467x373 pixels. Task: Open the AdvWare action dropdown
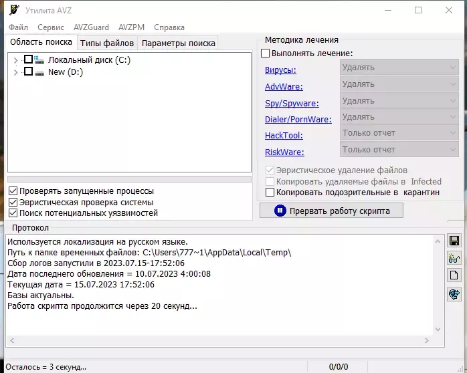pyautogui.click(x=399, y=84)
